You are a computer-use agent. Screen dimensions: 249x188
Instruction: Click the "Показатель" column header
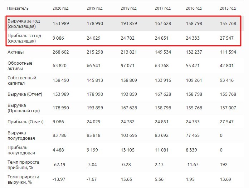point(18,8)
